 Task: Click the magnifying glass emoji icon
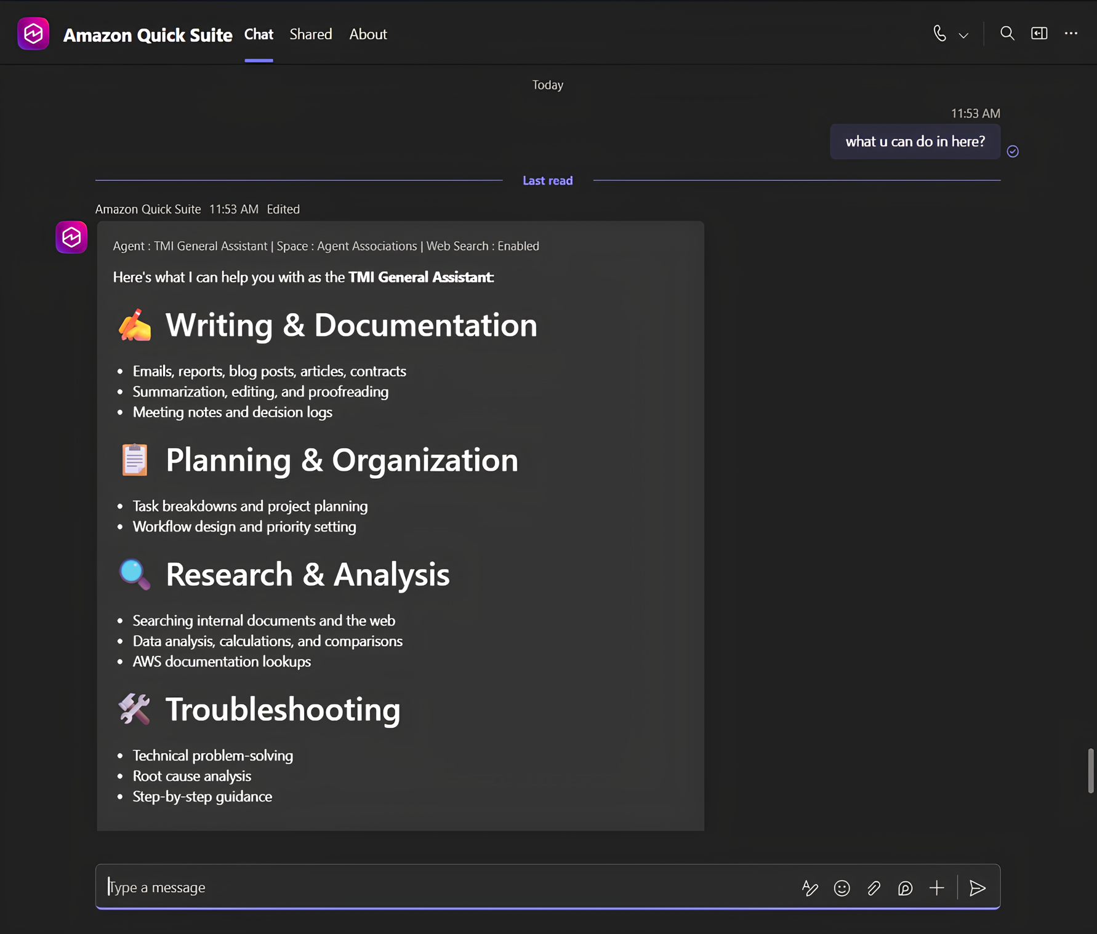pos(134,575)
